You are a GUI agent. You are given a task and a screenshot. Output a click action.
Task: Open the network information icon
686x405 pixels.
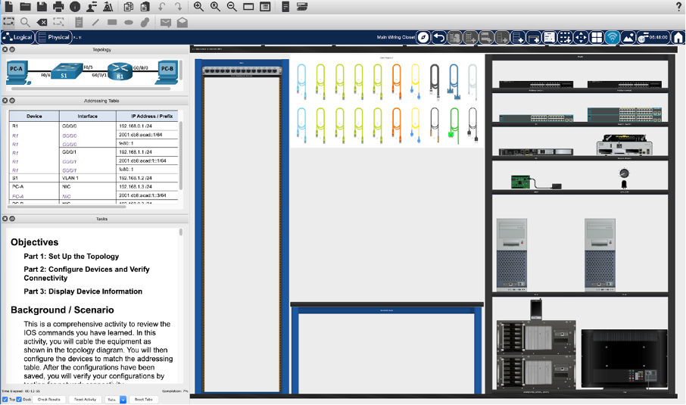pyautogui.click(x=75, y=7)
